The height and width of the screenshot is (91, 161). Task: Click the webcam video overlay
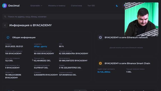(141, 19)
